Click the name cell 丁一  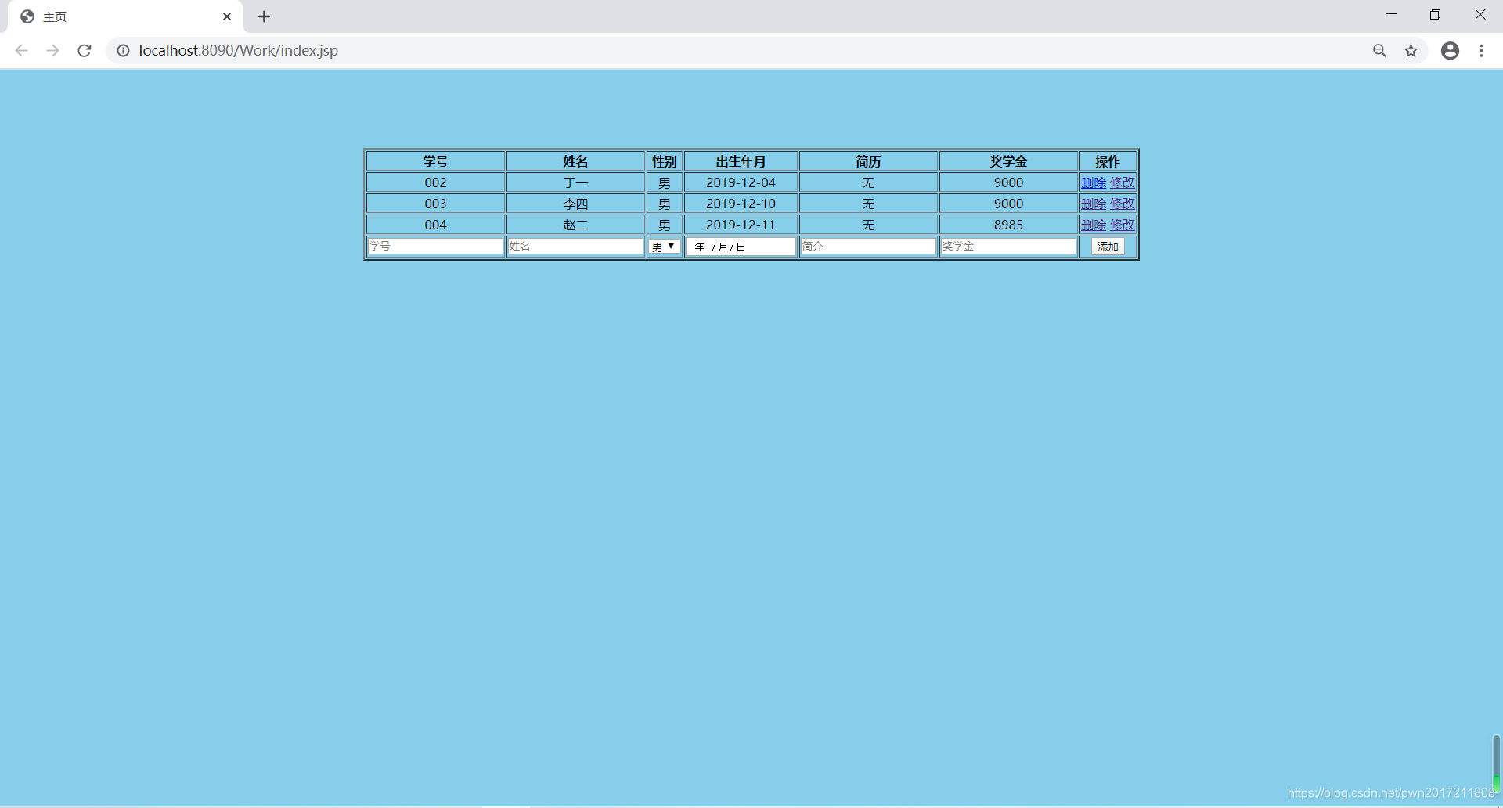pyautogui.click(x=575, y=182)
